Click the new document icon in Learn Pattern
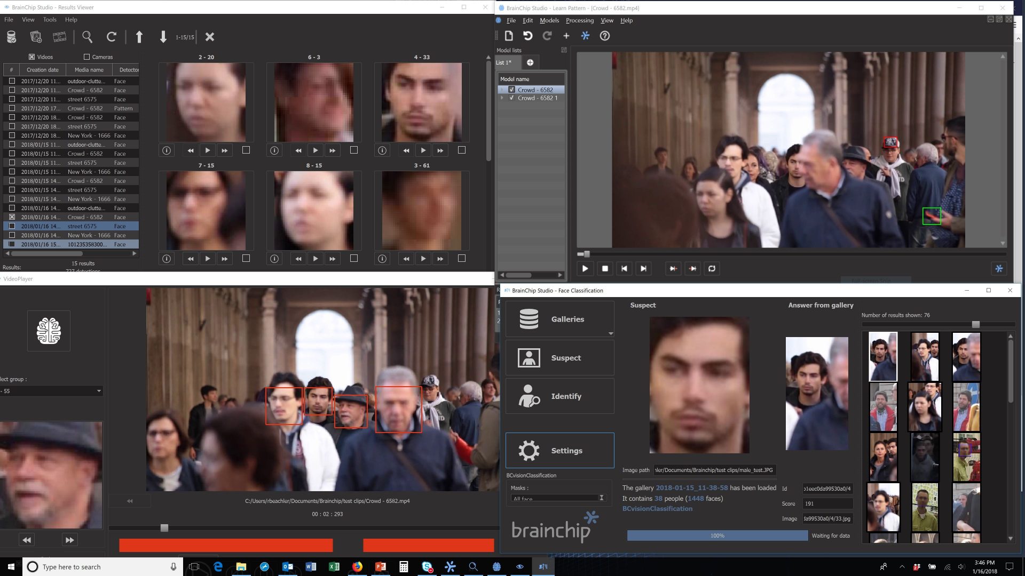 509,36
